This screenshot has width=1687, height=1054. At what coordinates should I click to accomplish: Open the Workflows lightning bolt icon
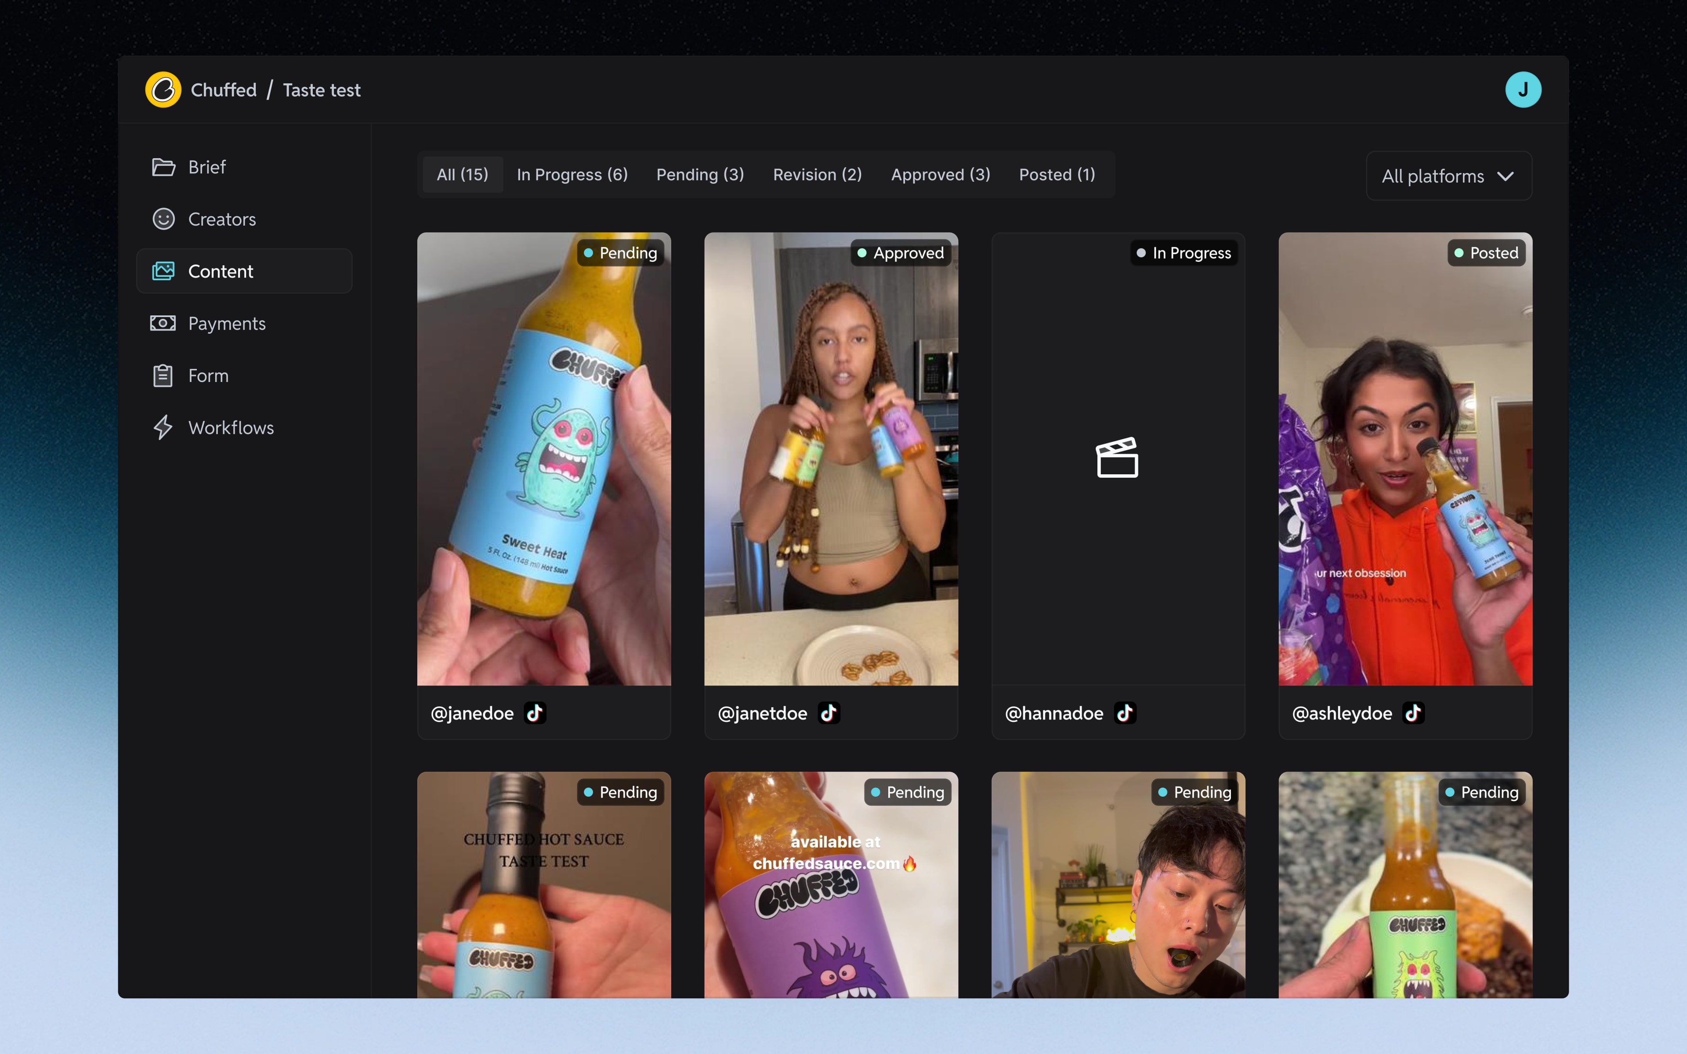coord(163,427)
